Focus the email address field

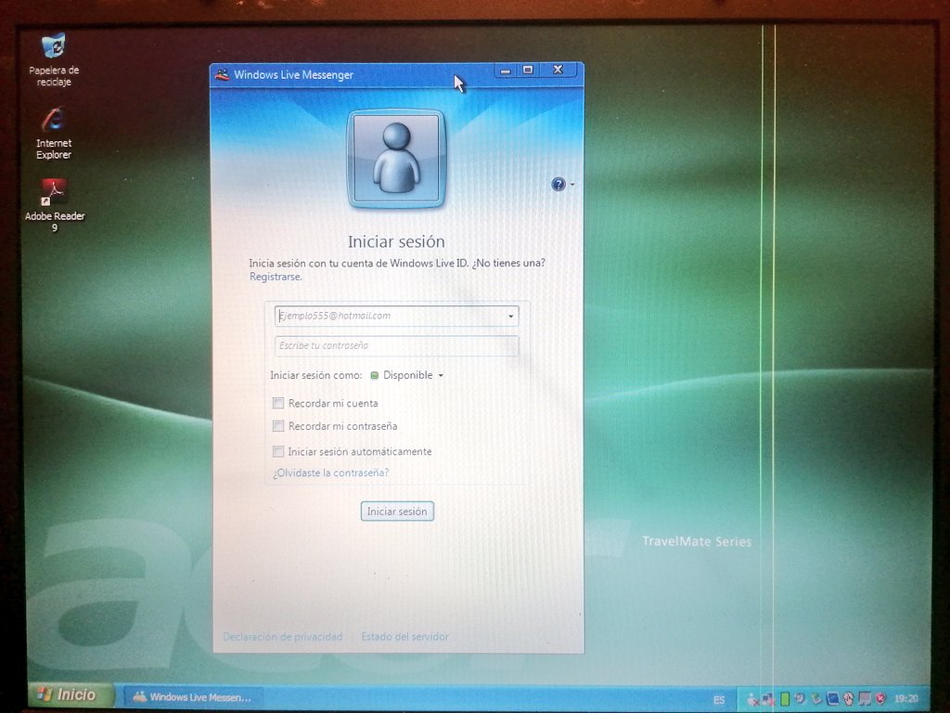pyautogui.click(x=396, y=316)
